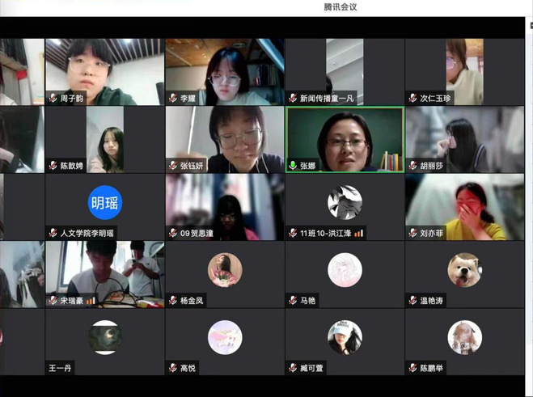Click the white-cap avatar of 臧可萱
This screenshot has height=397, width=533.
(345, 337)
